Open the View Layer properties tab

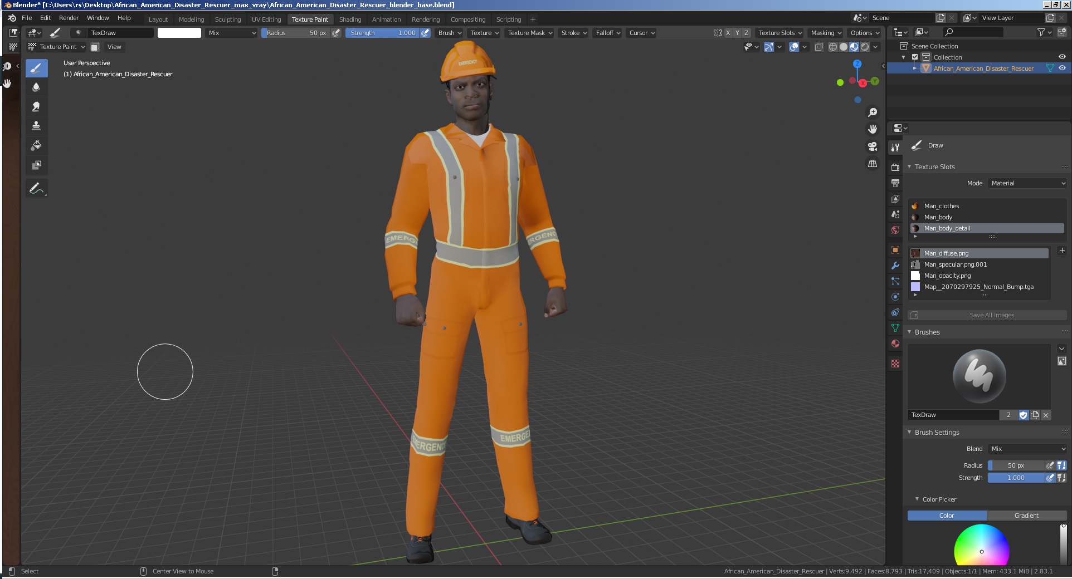[x=895, y=198]
